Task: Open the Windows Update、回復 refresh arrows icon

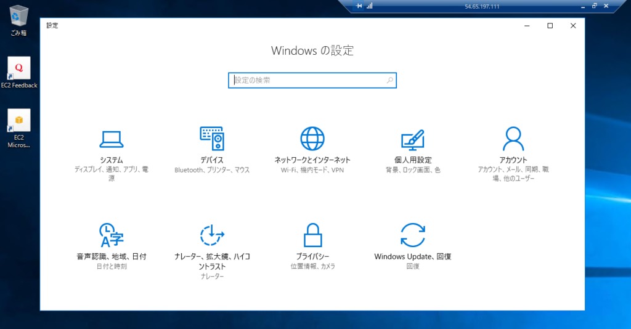Action: click(x=413, y=235)
